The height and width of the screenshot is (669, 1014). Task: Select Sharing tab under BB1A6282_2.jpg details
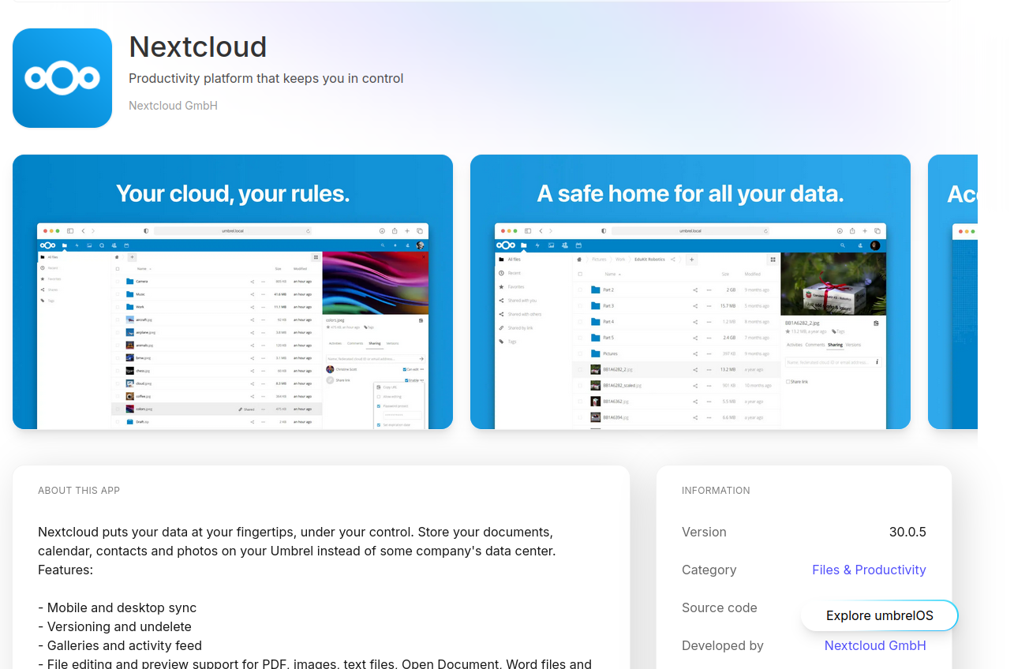(x=835, y=345)
